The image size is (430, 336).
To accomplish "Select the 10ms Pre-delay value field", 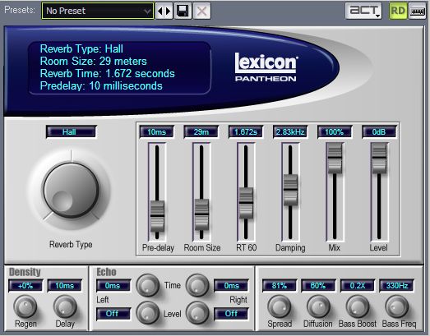I will point(157,131).
